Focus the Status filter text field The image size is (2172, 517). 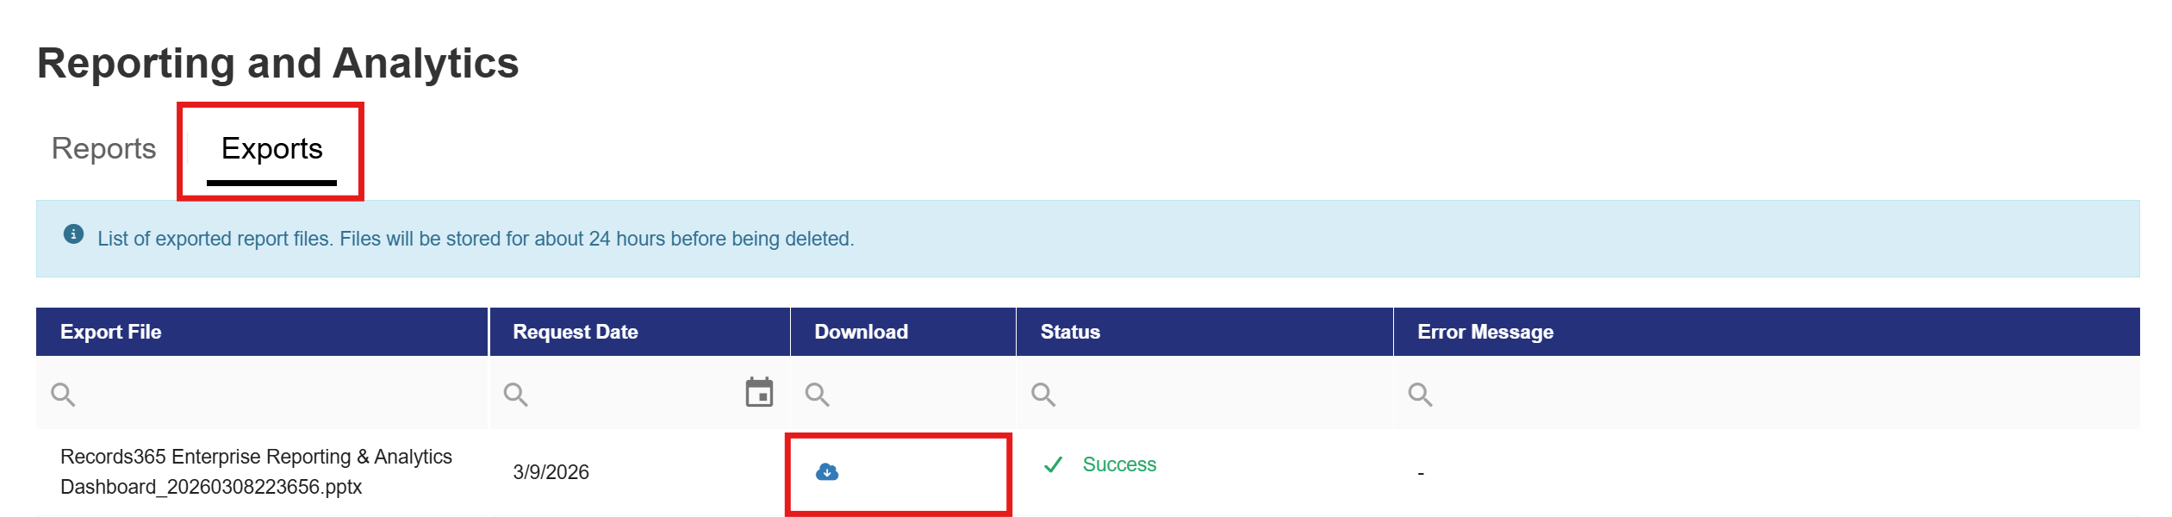pyautogui.click(x=1215, y=395)
